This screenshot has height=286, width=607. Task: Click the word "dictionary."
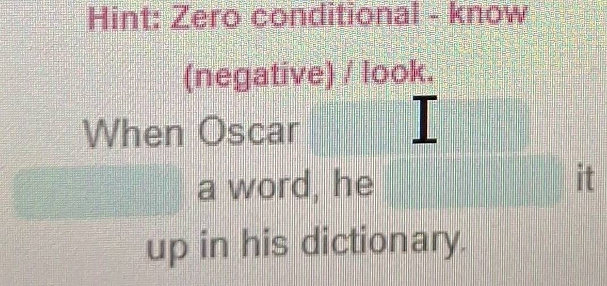pos(382,244)
